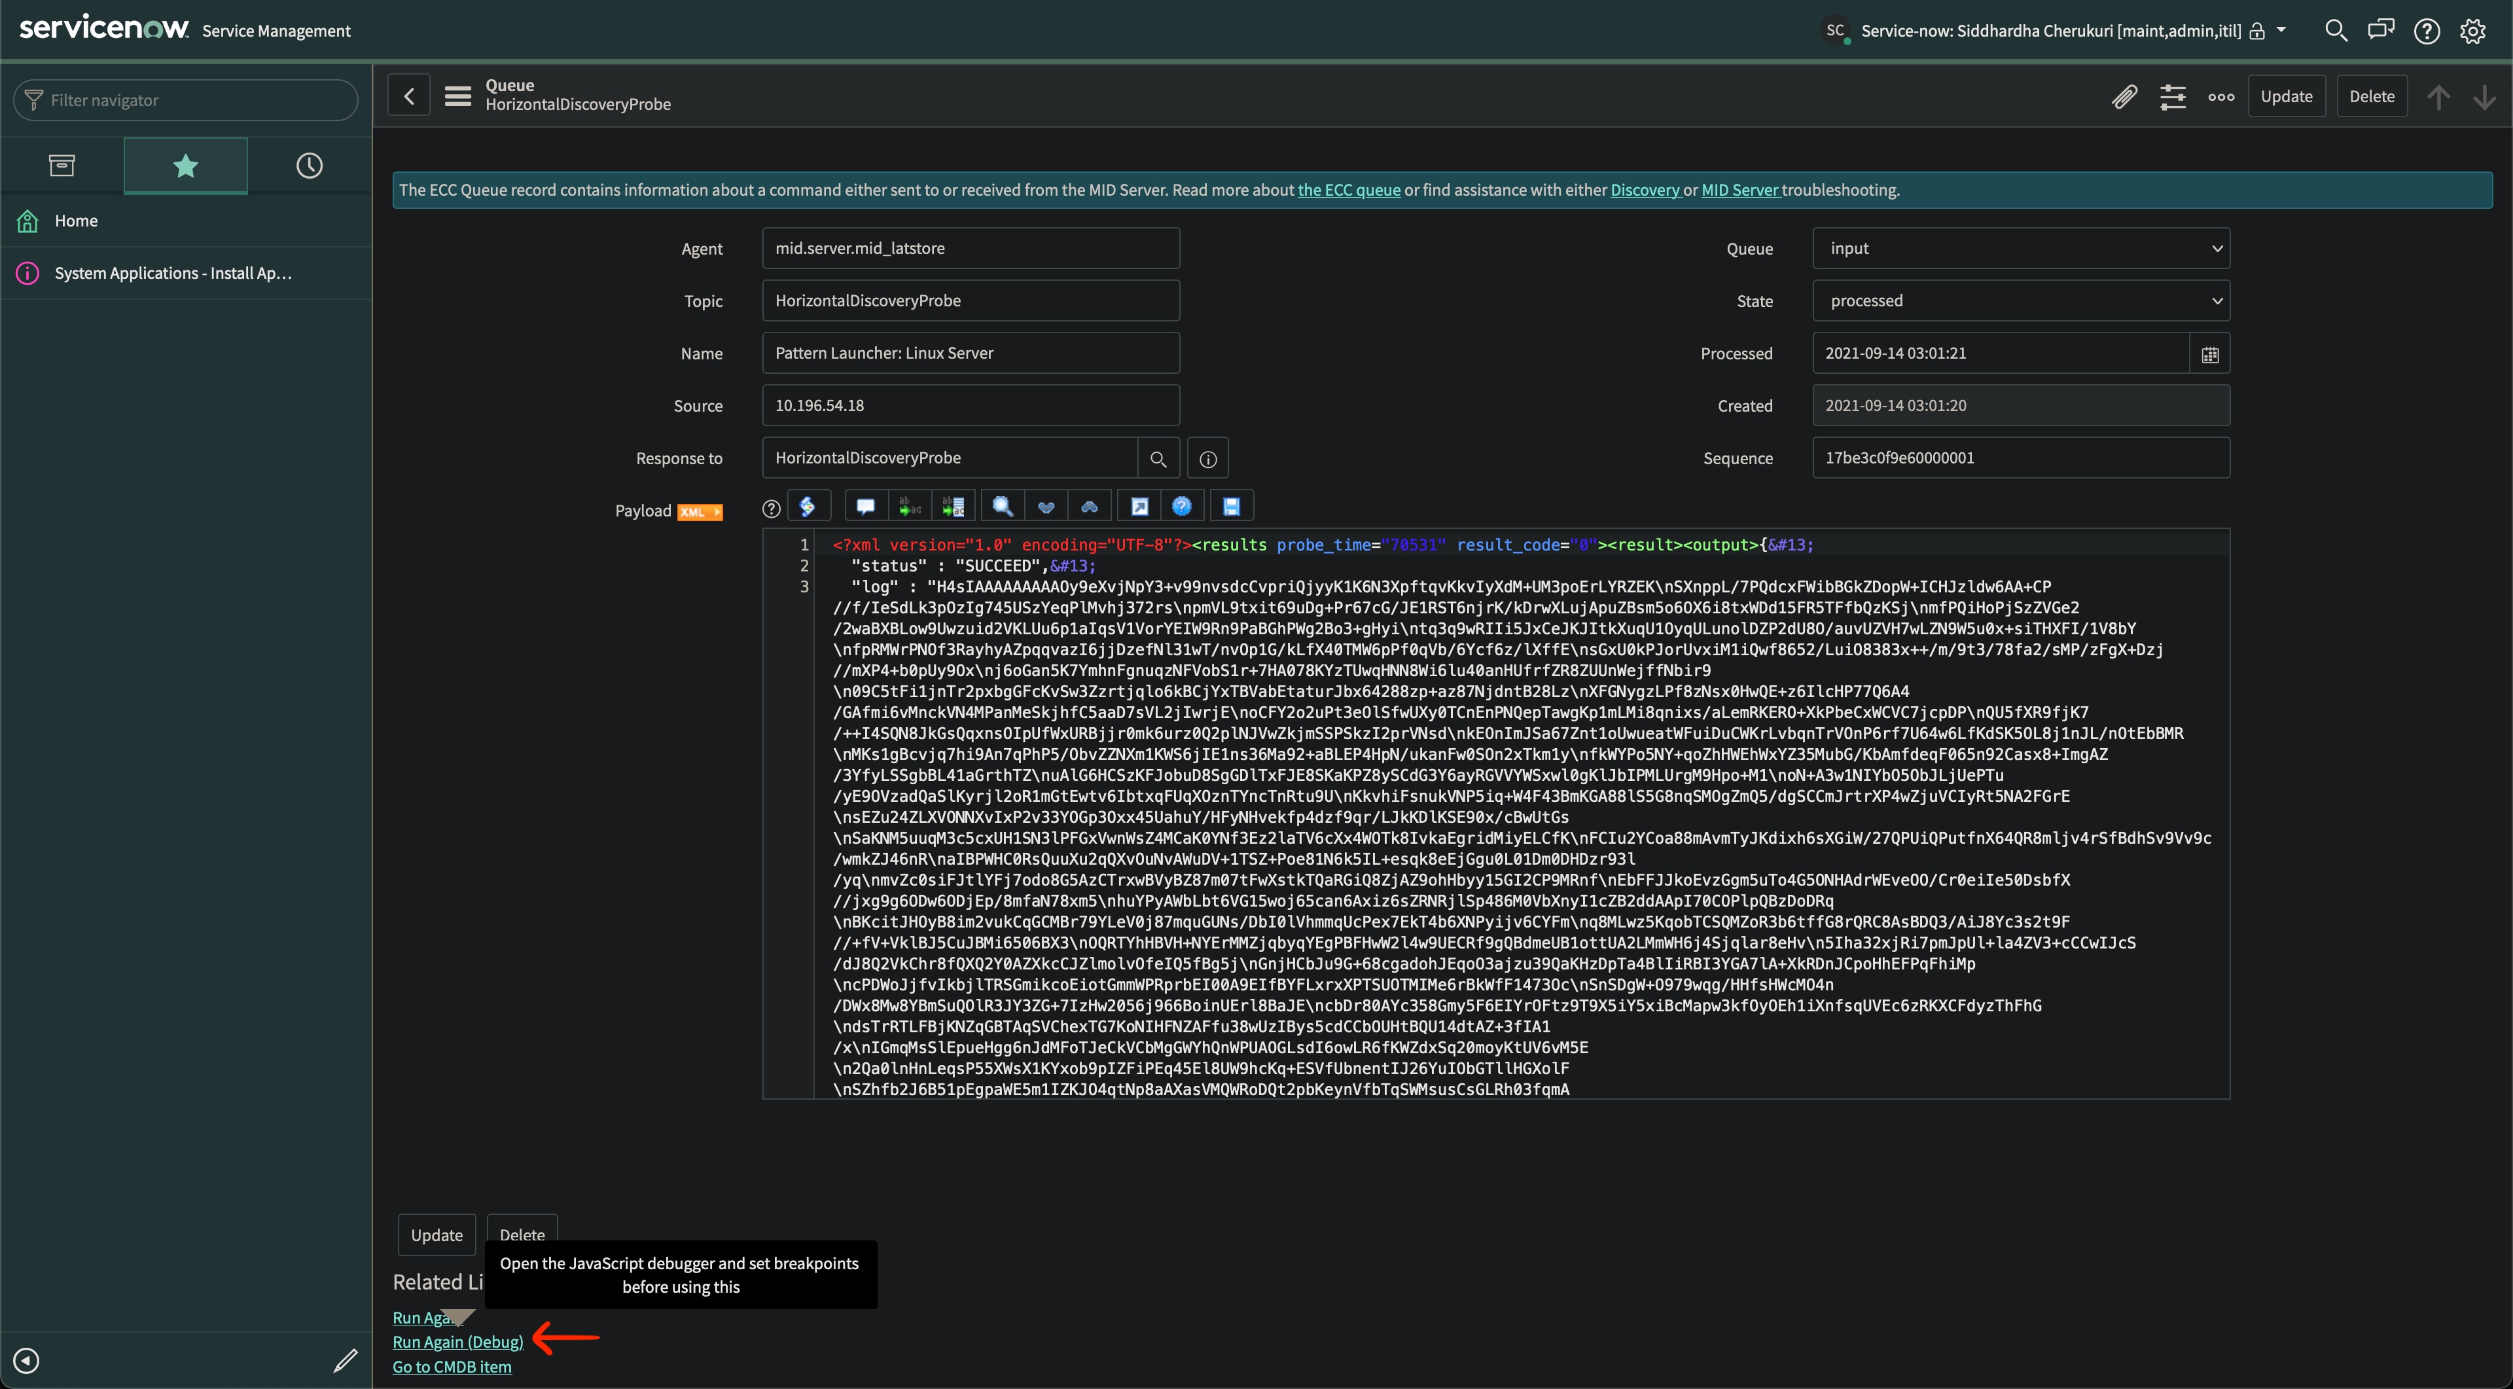Switch to favorites star tab
The image size is (2513, 1389).
[x=185, y=166]
